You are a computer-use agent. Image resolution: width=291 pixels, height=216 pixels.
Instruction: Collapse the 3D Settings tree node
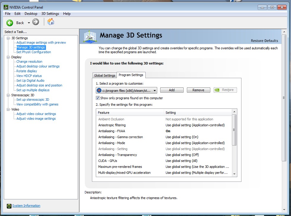point(8,38)
